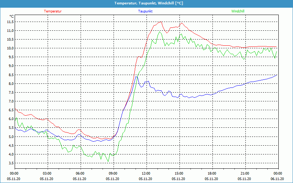Click the blue dew point curve's peak
293x183 pixels.
(136, 76)
